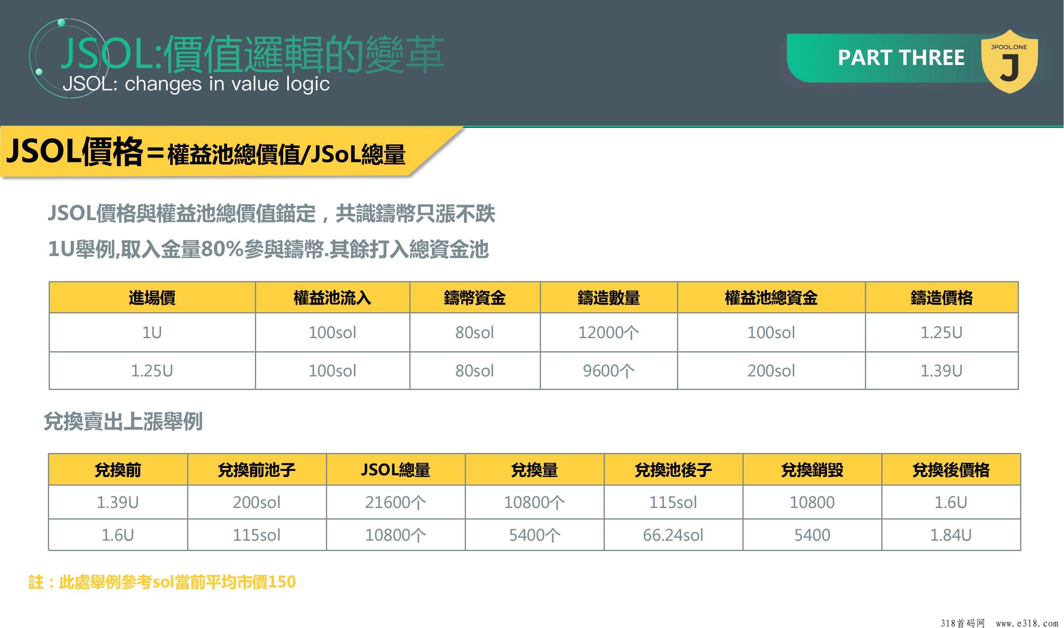The image size is (1064, 628).
Task: Select 80sol in the 1U row
Action: (x=475, y=333)
